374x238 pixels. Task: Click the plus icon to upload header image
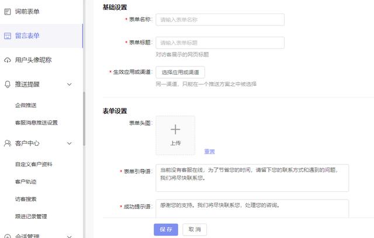(x=175, y=129)
